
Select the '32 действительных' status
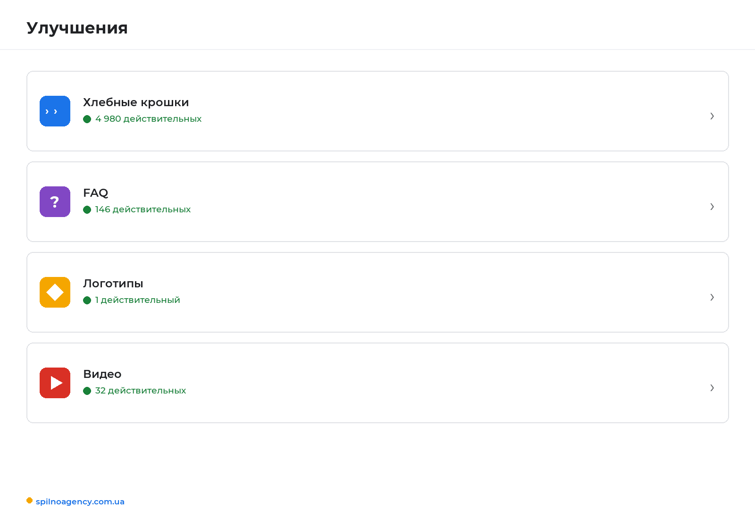(141, 391)
